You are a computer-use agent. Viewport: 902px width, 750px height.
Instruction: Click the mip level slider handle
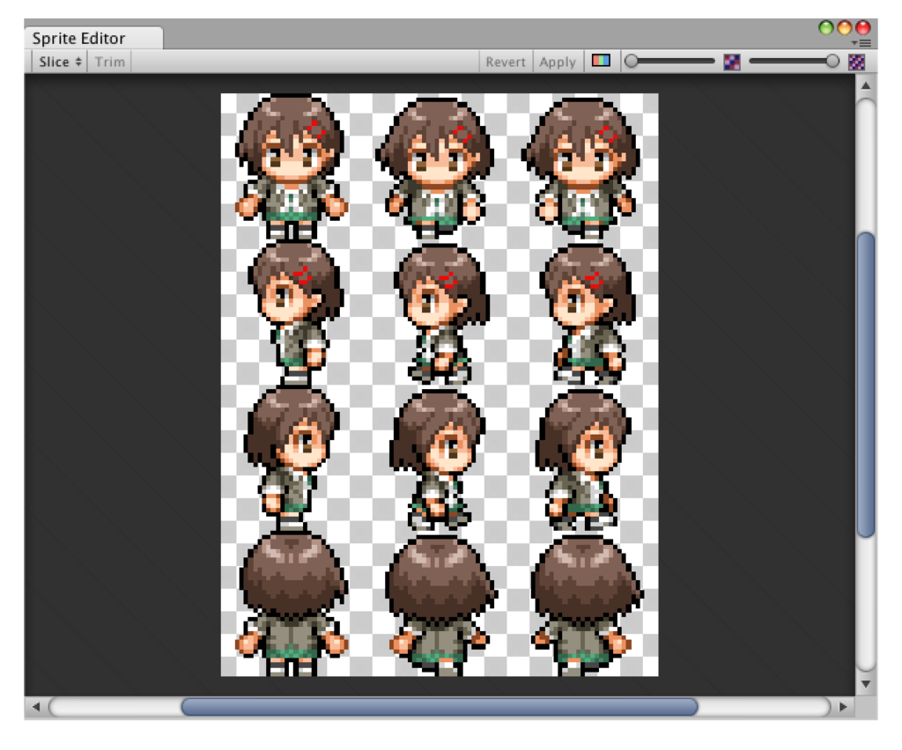832,61
